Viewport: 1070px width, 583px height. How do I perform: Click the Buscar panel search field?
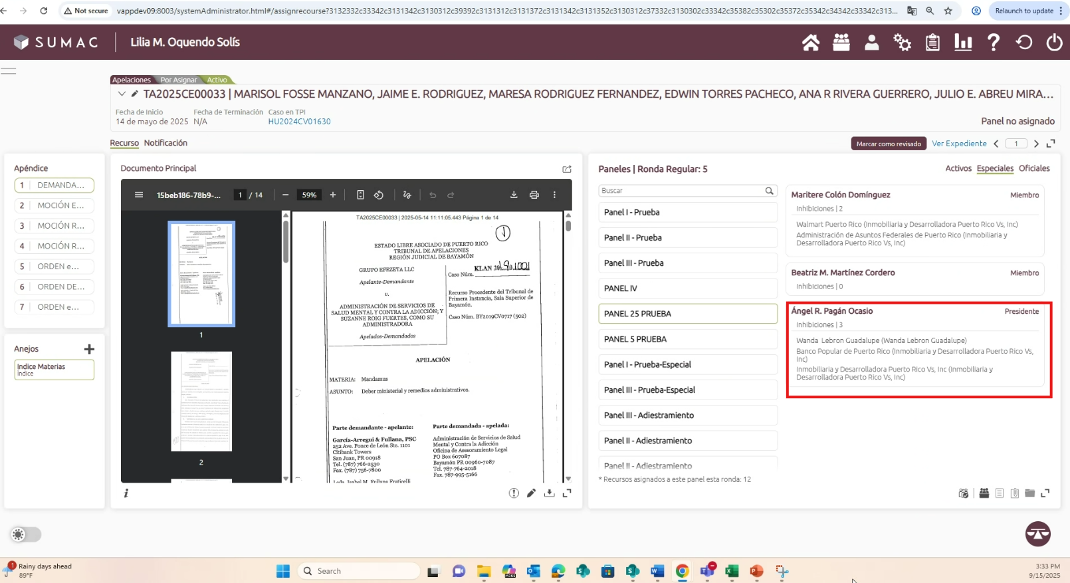pos(681,191)
